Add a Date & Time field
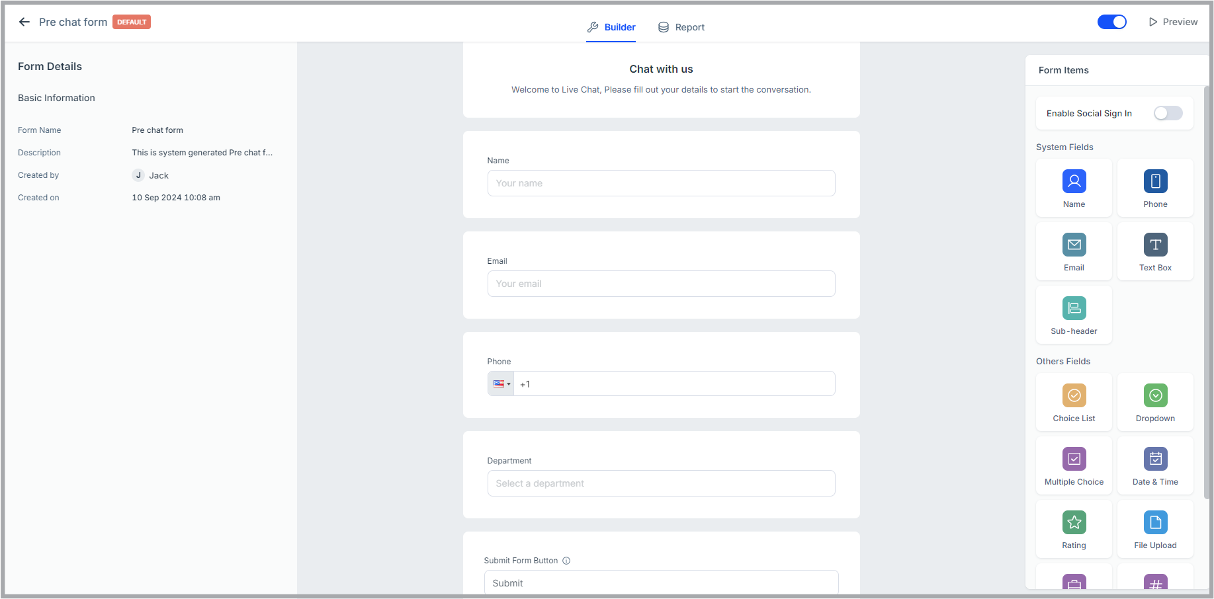 coord(1155,465)
